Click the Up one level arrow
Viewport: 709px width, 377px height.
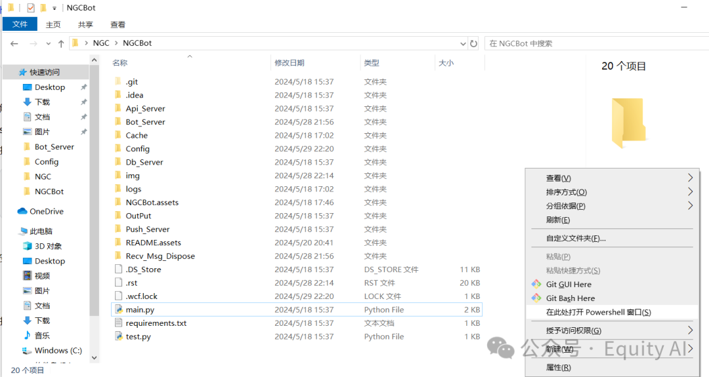[x=61, y=44]
